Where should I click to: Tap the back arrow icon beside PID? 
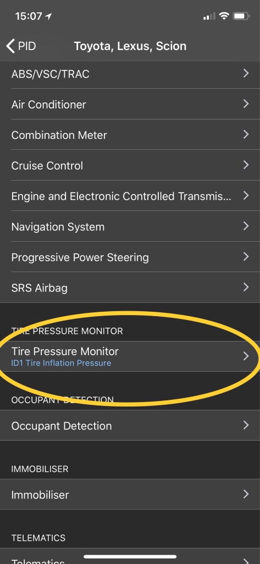click(10, 46)
